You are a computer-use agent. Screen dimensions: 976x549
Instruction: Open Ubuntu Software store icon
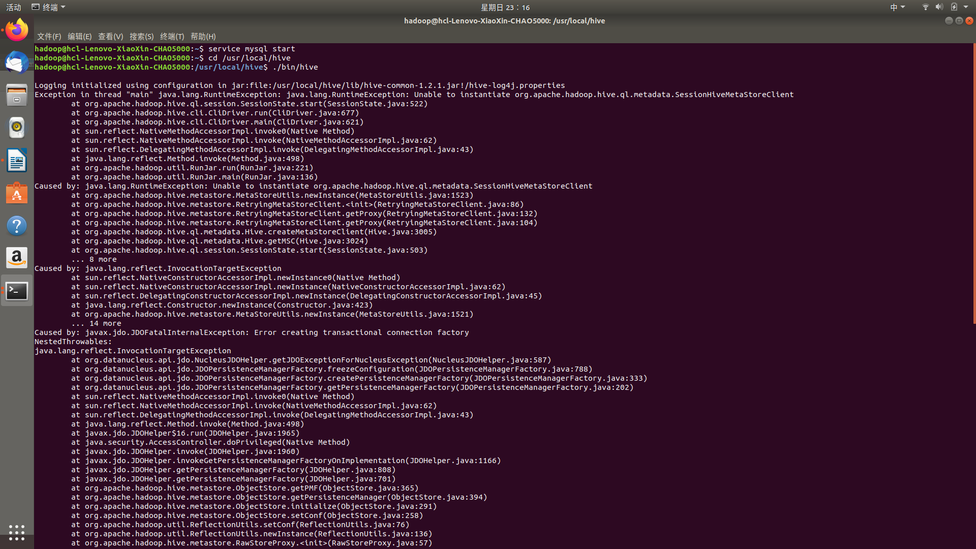[17, 193]
